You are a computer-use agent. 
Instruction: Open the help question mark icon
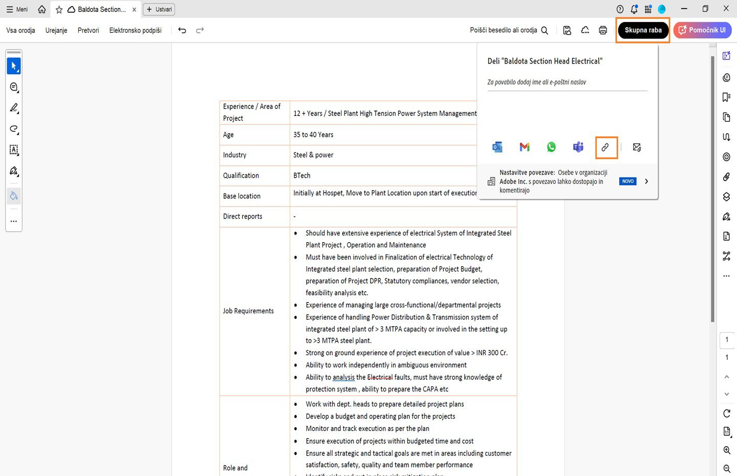[620, 9]
